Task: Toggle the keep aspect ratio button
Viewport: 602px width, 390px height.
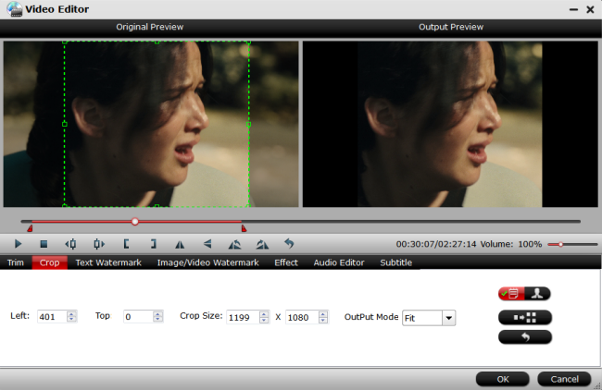Action: tap(524, 316)
